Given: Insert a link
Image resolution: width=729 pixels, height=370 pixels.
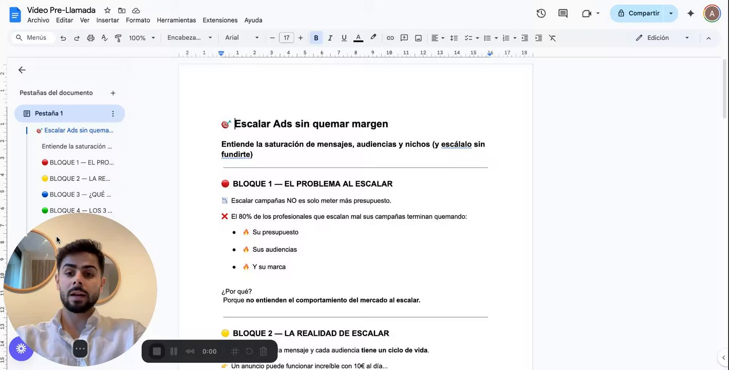Looking at the screenshot, I should tap(390, 38).
